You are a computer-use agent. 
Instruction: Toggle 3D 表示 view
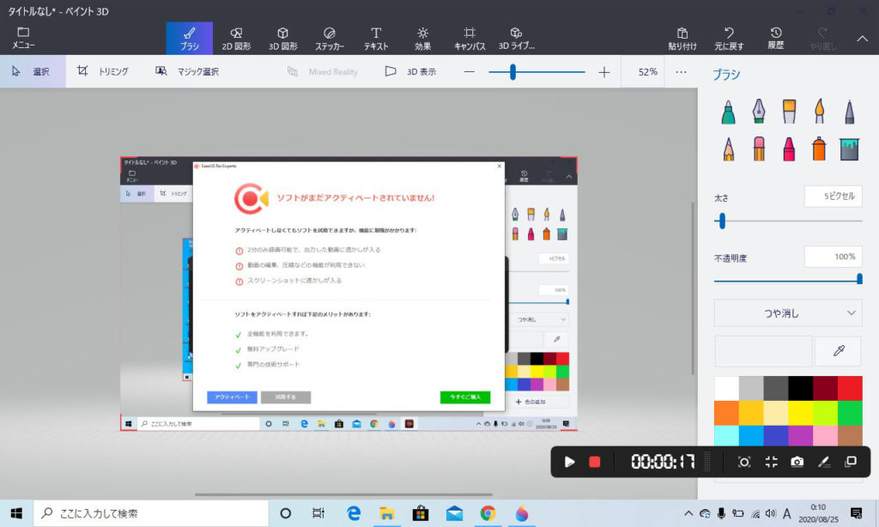(410, 71)
